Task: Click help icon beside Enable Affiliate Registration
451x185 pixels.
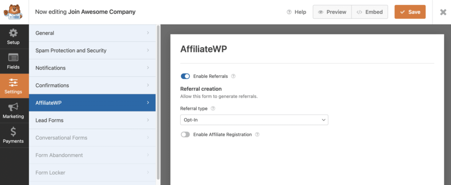Action: click(x=257, y=134)
